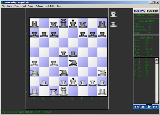Click the black queen on d8

[x=63, y=23]
